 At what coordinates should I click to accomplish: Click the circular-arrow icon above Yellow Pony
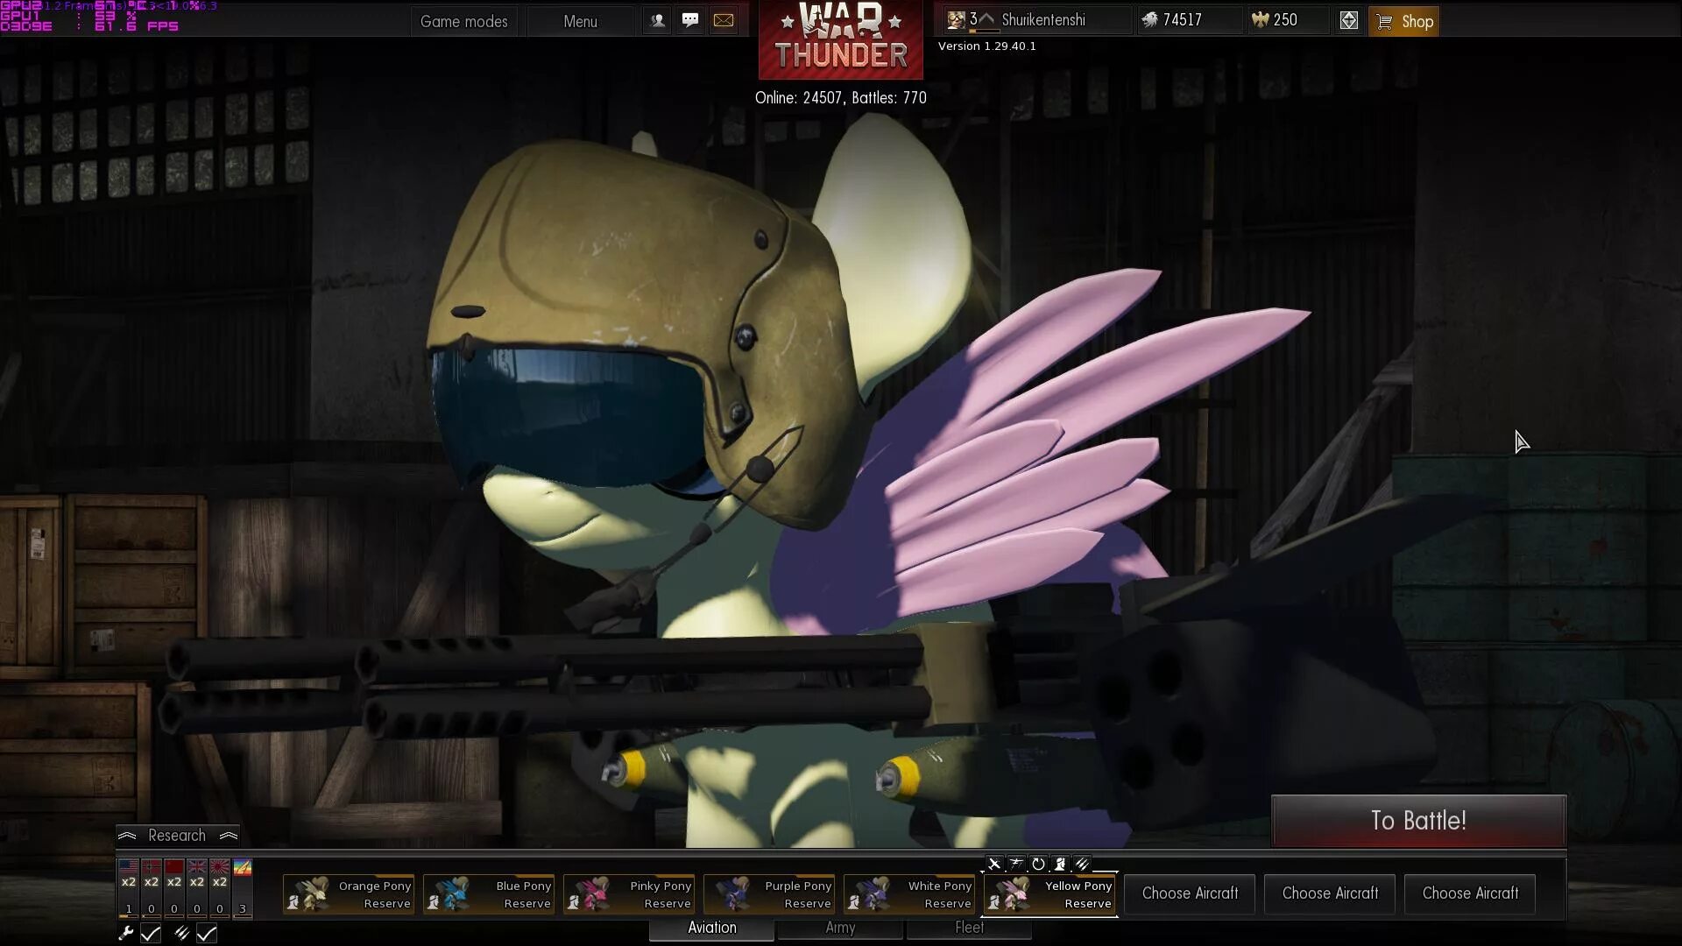[x=1038, y=864]
